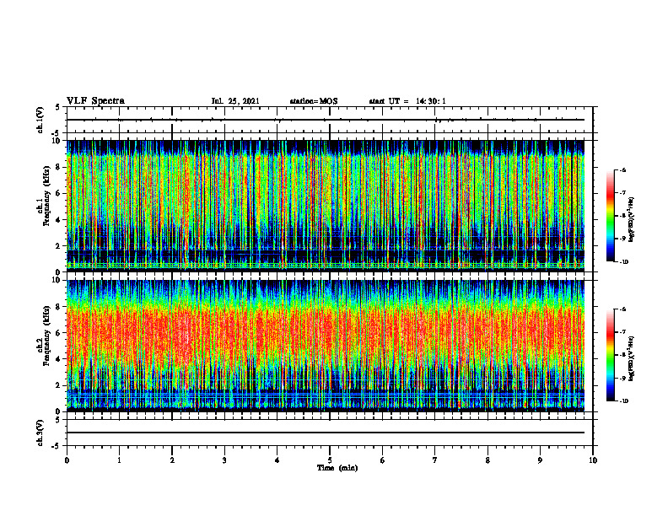Click the ch.3 voltage waveform trace

click(x=326, y=433)
